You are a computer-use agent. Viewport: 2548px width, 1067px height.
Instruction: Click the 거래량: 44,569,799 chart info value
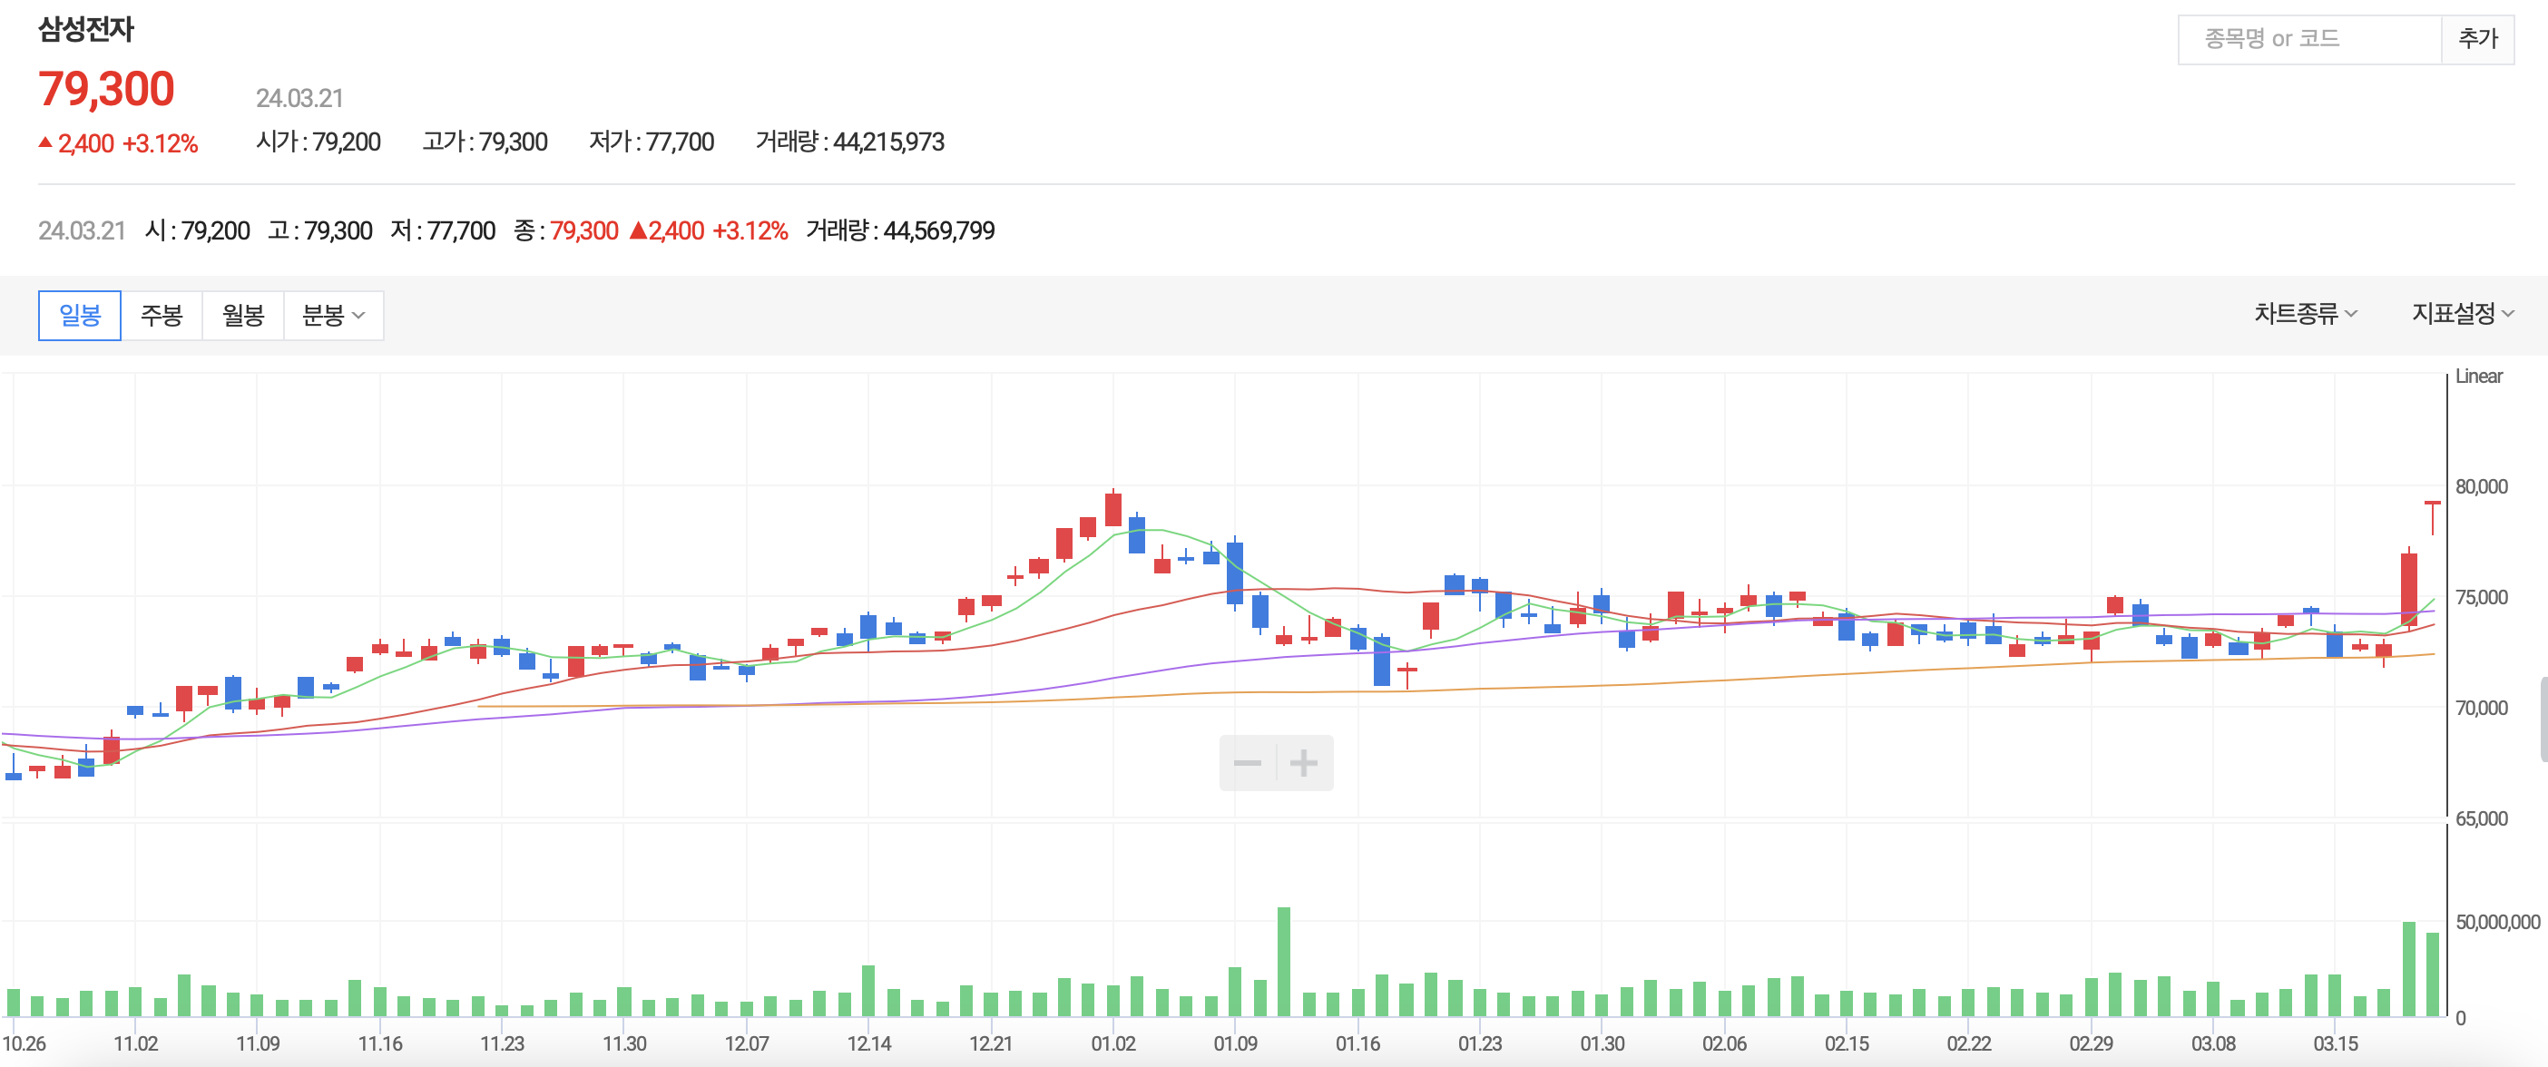(x=900, y=230)
